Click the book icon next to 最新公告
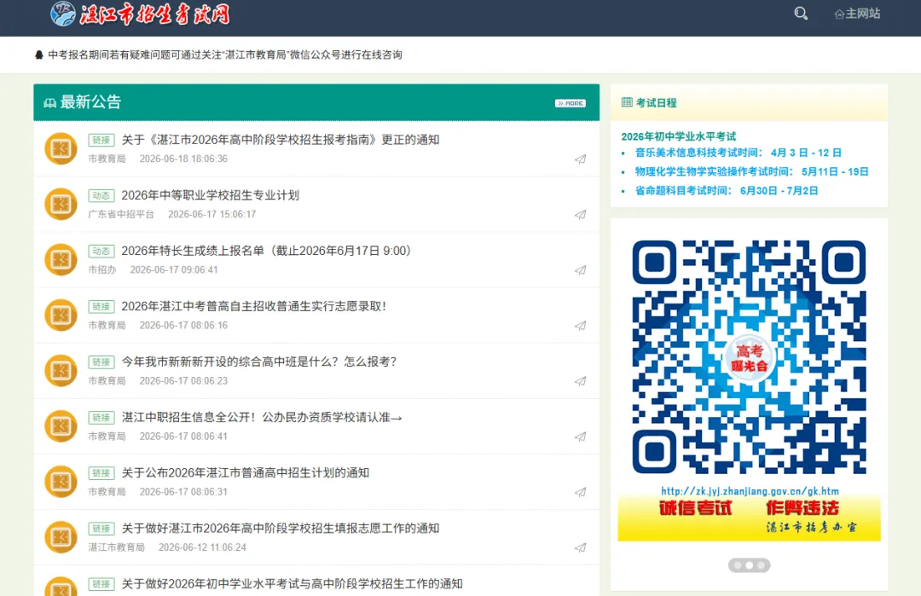The width and height of the screenshot is (921, 596). [50, 103]
